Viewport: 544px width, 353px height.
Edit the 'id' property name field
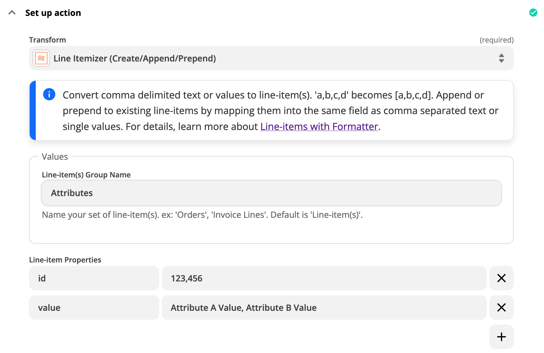pos(94,278)
